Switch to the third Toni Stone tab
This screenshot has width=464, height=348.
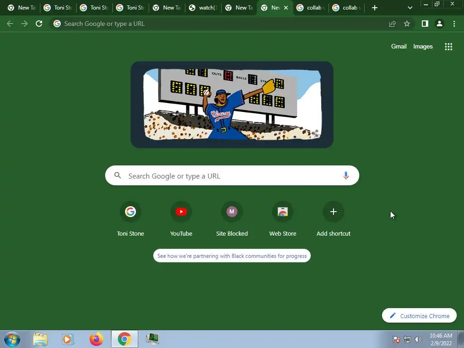point(130,8)
